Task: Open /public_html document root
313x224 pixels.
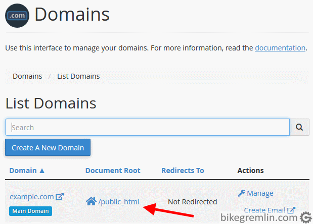Action: click(x=118, y=202)
